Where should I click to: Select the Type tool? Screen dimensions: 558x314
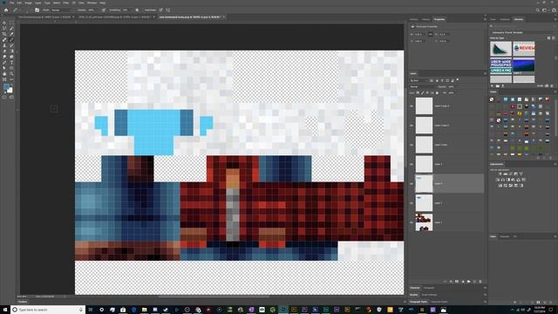[11, 62]
